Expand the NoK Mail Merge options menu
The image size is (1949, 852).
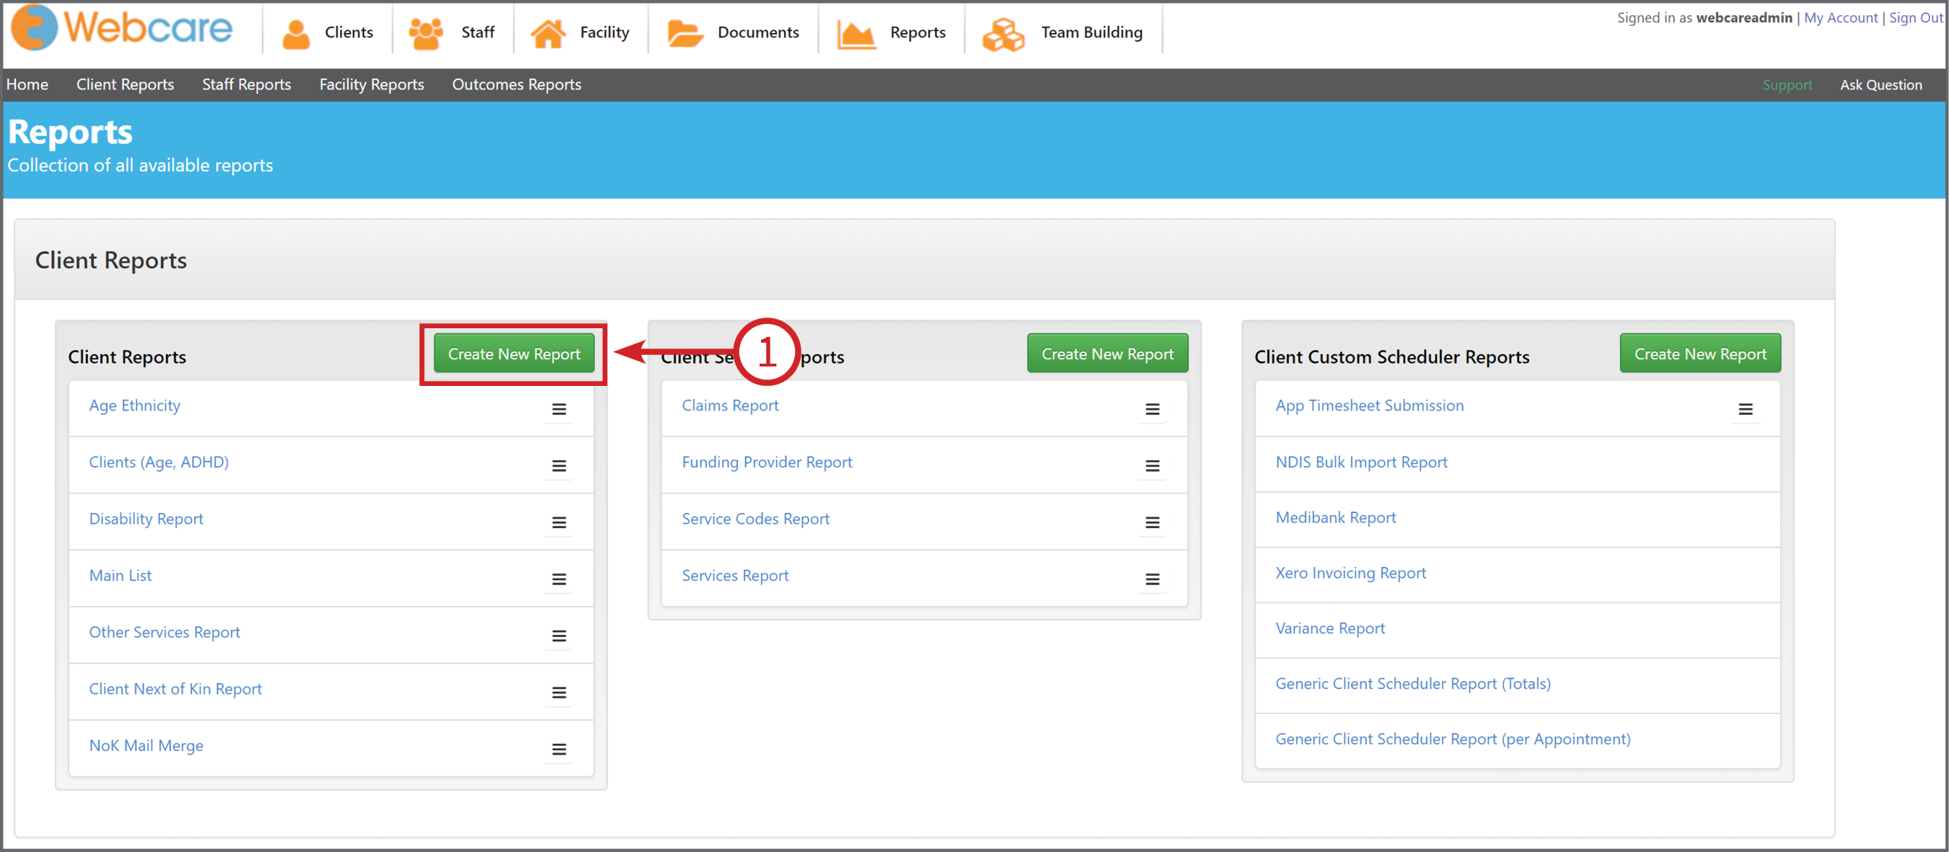(559, 748)
